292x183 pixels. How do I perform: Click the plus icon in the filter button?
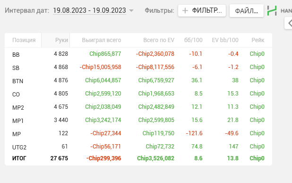[185, 10]
